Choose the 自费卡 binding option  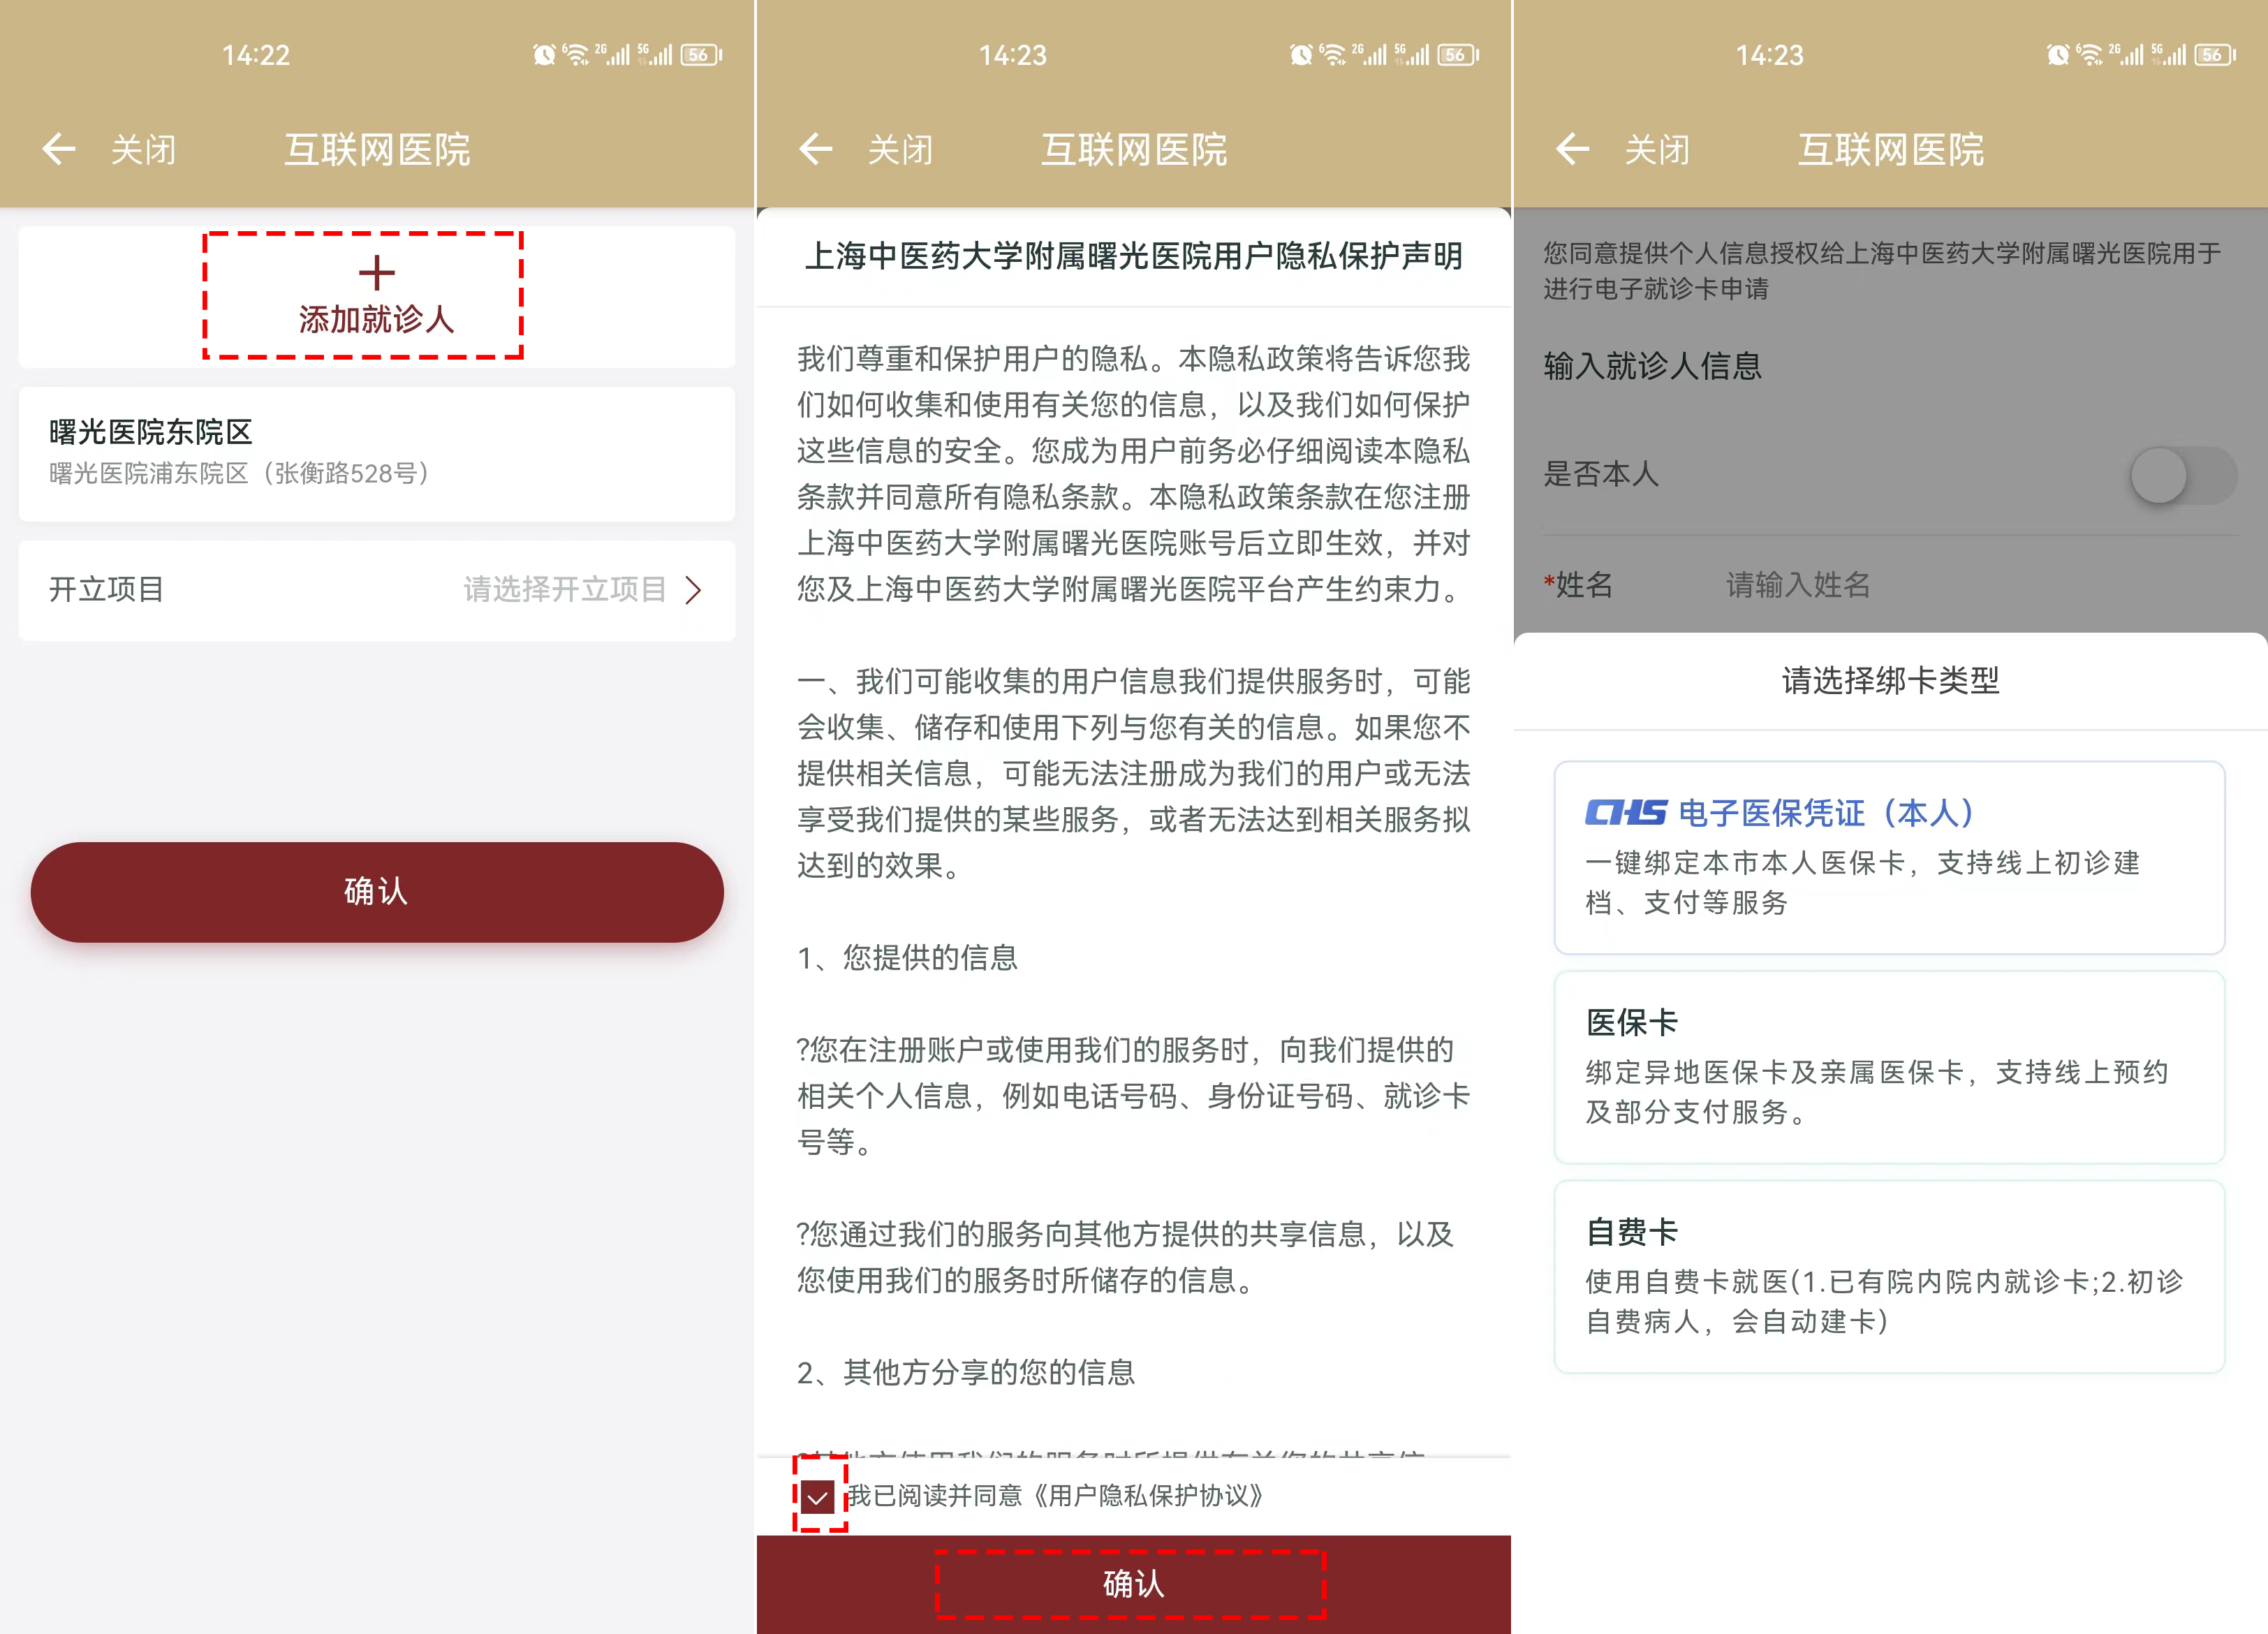(1889, 1277)
